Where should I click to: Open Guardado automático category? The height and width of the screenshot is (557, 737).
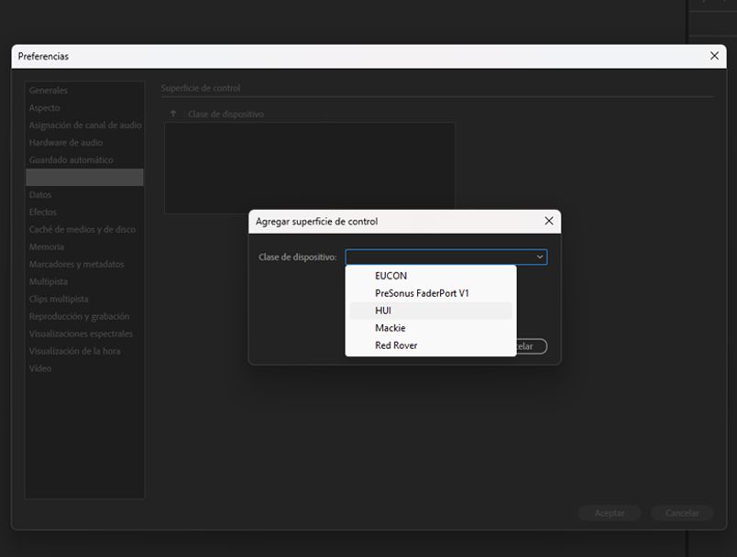coord(84,159)
